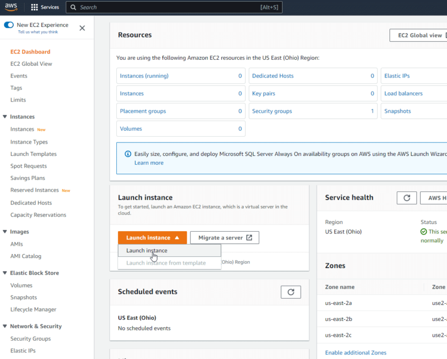Collapse the Instances section in the sidebar

(x=6, y=116)
